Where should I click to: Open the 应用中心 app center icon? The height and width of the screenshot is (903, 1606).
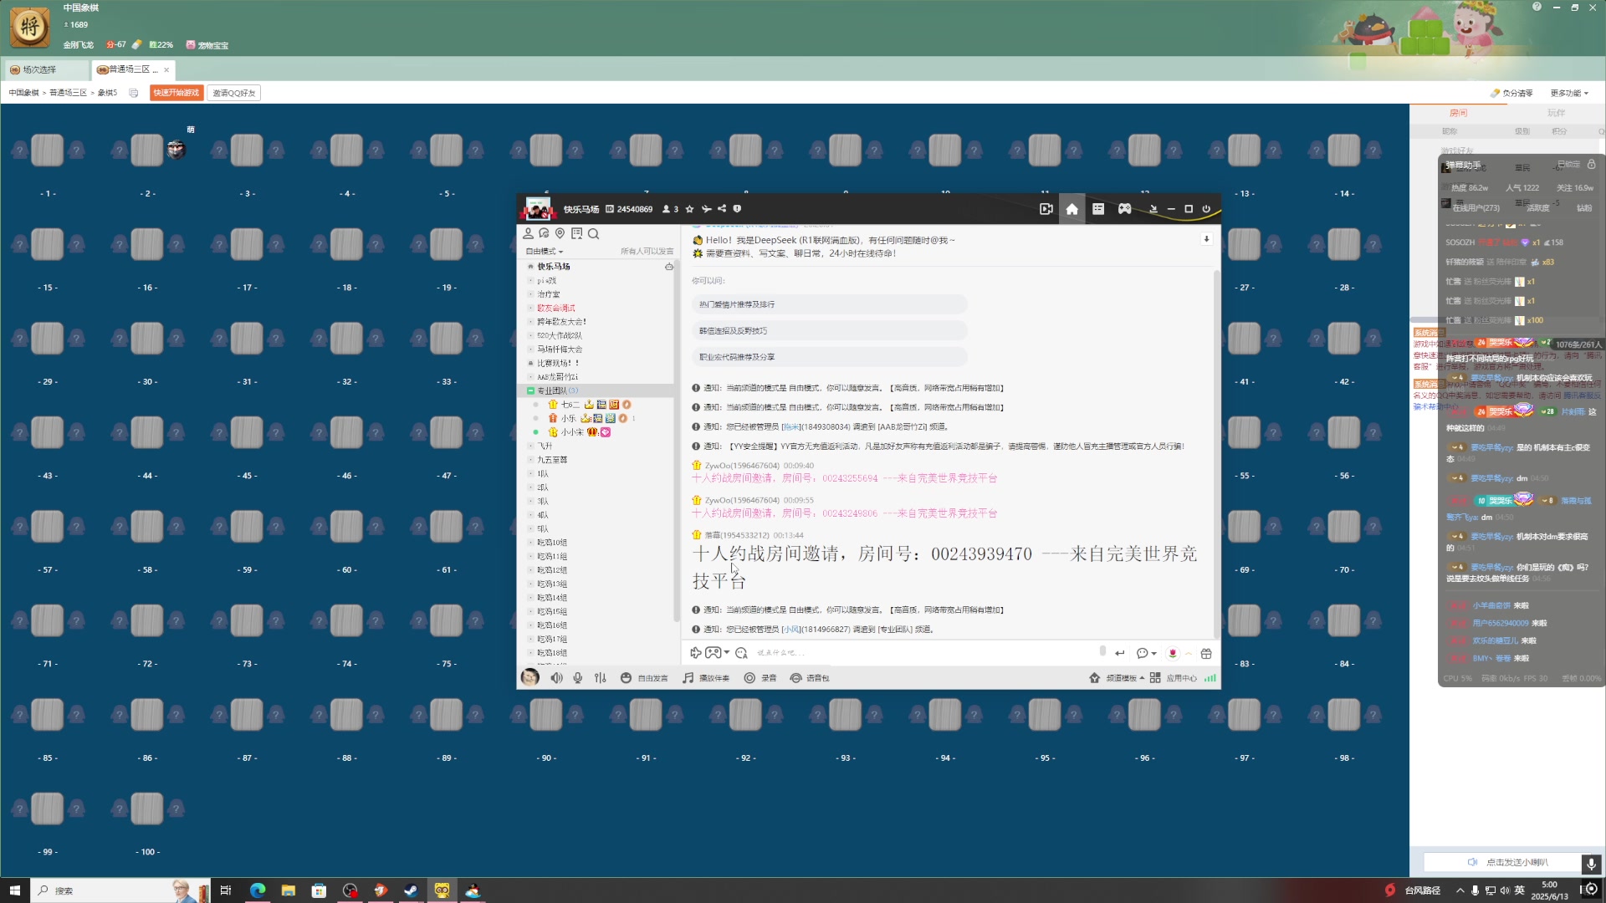coord(1155,678)
